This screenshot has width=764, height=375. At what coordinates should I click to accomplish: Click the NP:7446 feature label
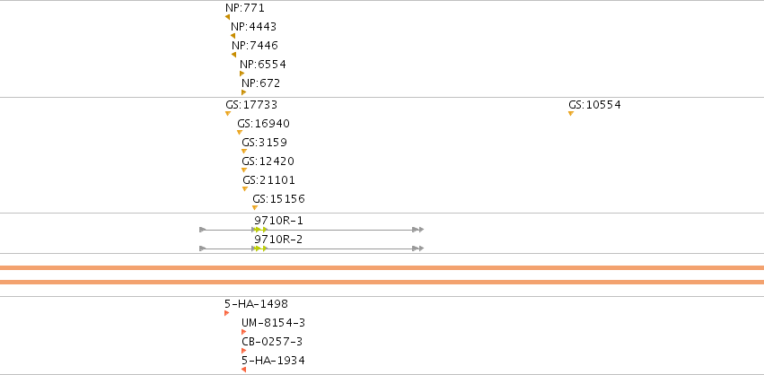click(255, 46)
